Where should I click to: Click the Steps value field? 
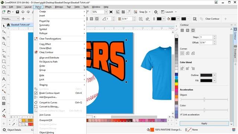(206, 37)
